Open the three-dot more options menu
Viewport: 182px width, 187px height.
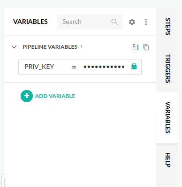pyautogui.click(x=146, y=22)
